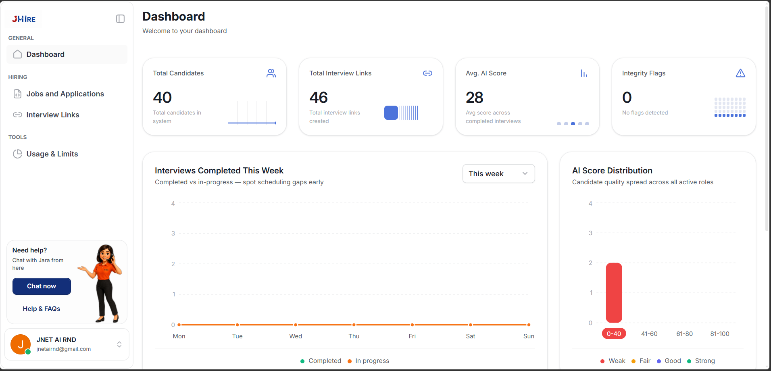Click the bar chart icon on Avg. AI Score card
The image size is (771, 371).
(584, 73)
